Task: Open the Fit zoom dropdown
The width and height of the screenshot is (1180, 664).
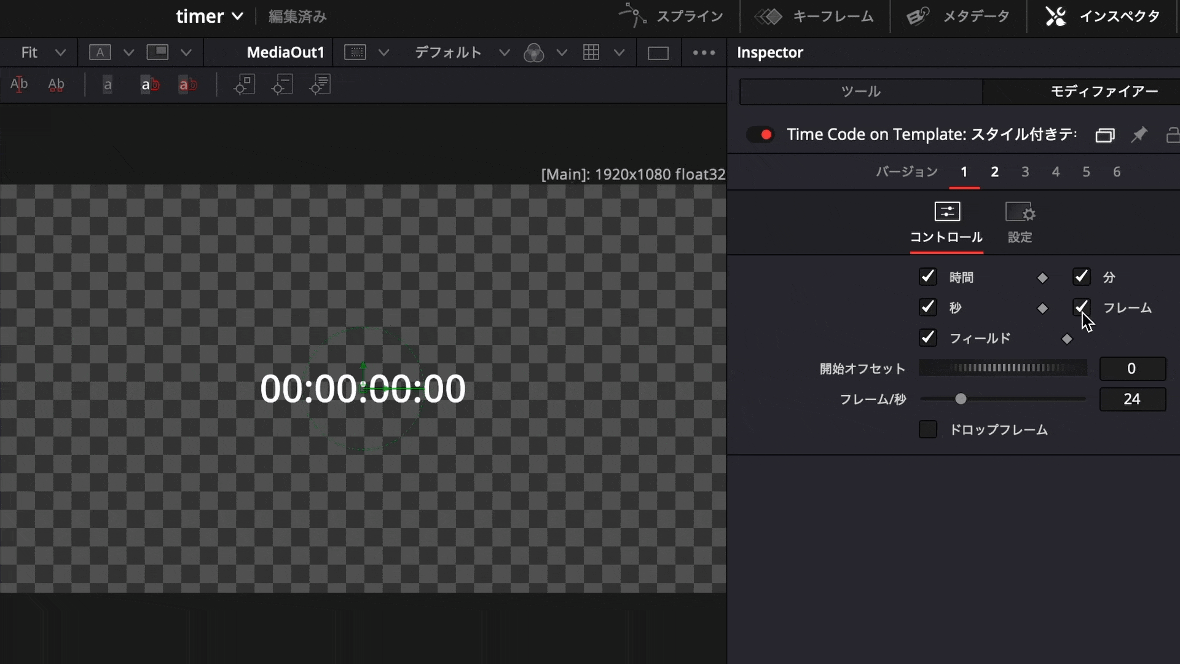Action: coord(42,53)
